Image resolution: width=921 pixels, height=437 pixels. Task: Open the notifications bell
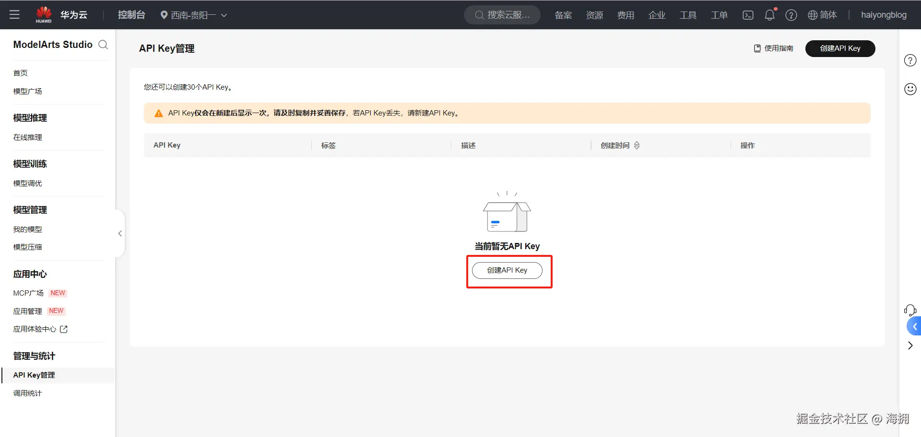tap(769, 15)
